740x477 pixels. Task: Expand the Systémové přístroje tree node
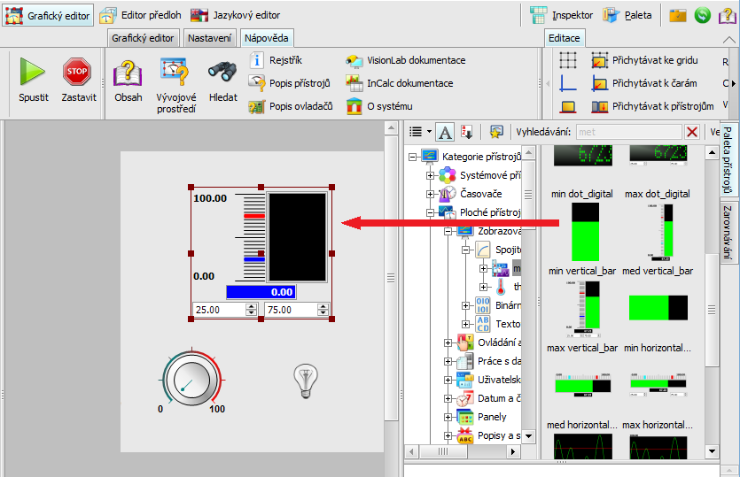point(431,175)
